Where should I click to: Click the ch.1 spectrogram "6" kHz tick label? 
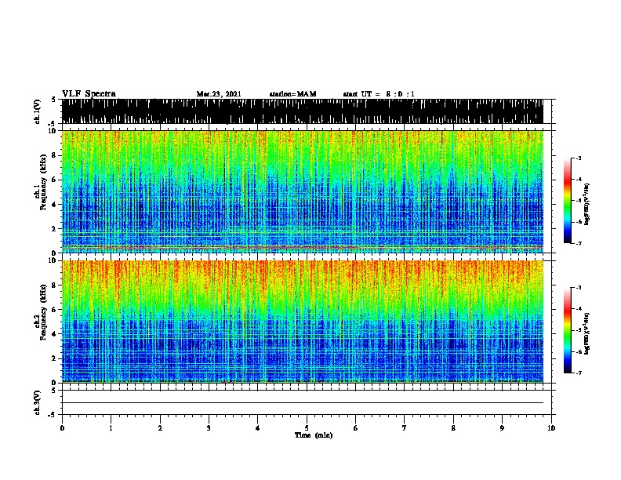pyautogui.click(x=55, y=180)
